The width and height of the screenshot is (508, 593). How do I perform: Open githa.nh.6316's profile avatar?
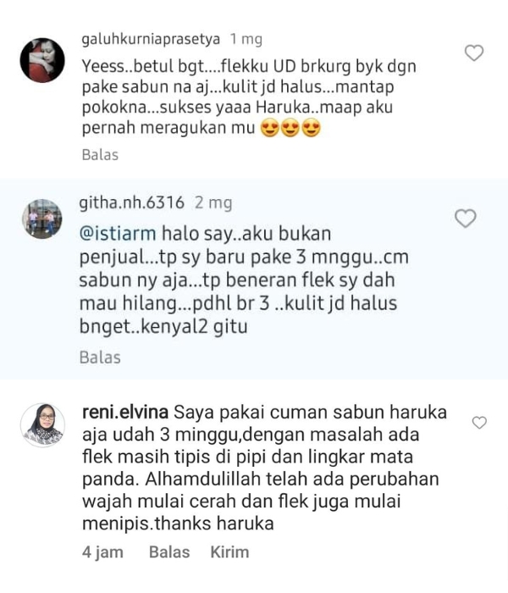coord(42,219)
